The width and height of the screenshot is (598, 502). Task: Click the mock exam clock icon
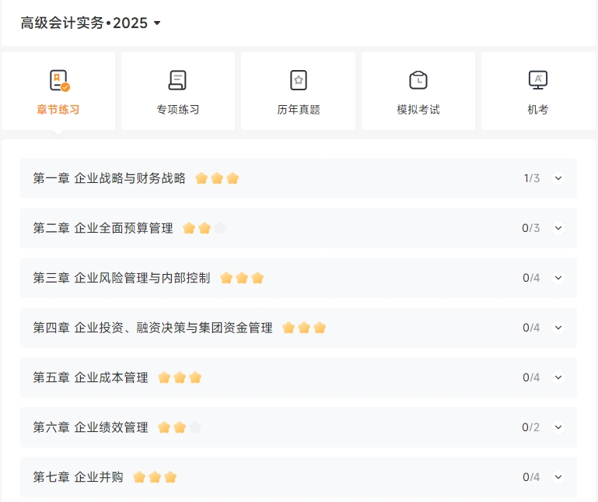[418, 80]
